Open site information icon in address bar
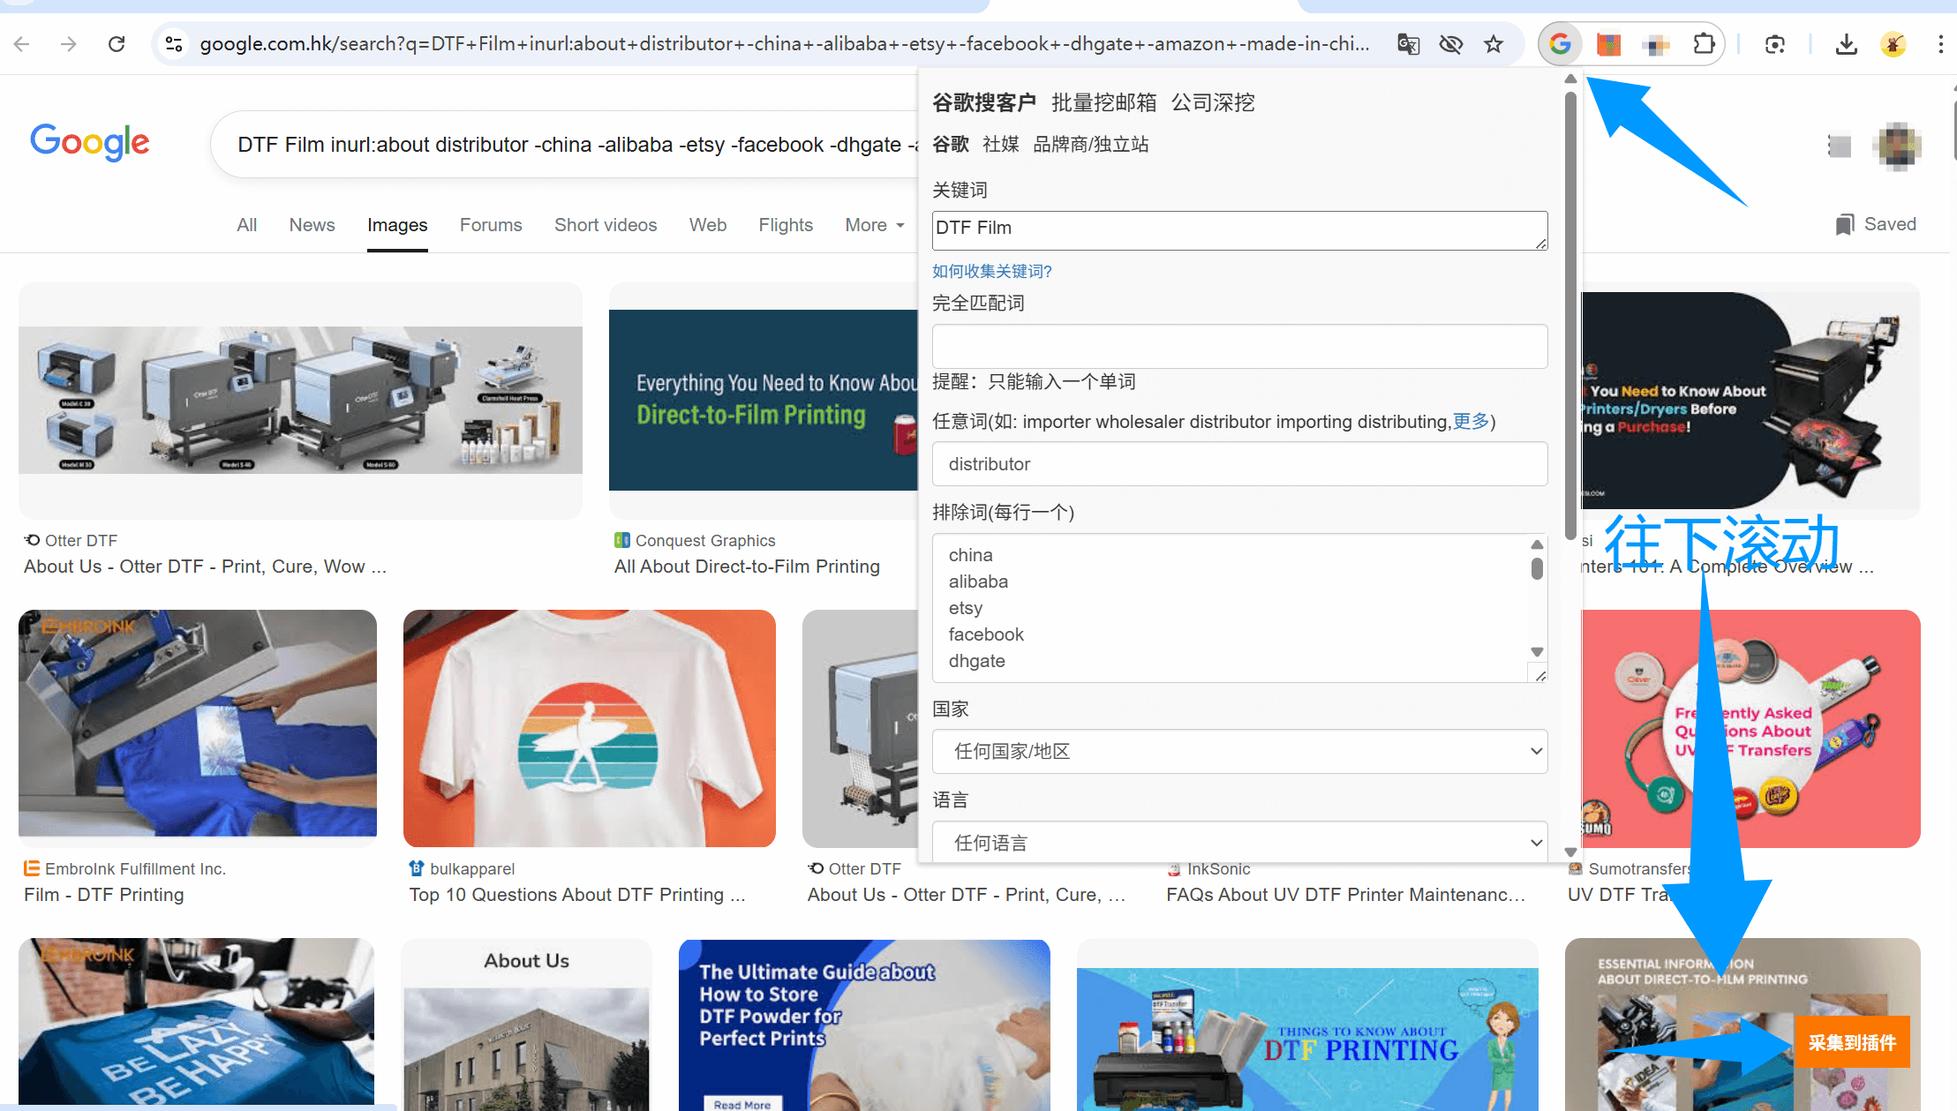The height and width of the screenshot is (1111, 1957). tap(174, 44)
